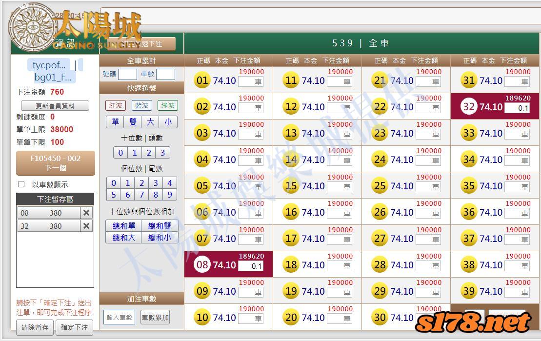Open the quick bet tab in the header
Image resolution: width=541 pixels, height=341 pixels.
point(141,44)
